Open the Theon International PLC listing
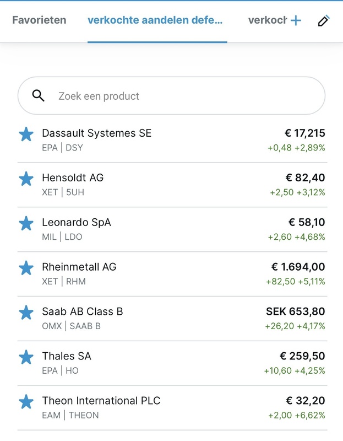 click(x=101, y=401)
